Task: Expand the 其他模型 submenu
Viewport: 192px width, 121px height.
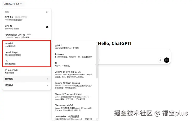Action: click(x=27, y=79)
